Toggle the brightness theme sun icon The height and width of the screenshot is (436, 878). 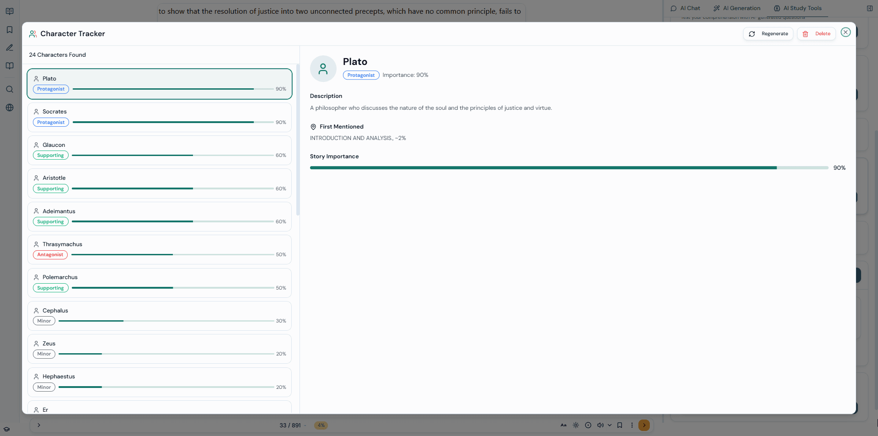pos(576,425)
